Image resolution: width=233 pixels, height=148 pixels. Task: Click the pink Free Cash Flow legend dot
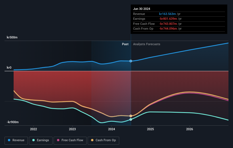click(x=58, y=140)
